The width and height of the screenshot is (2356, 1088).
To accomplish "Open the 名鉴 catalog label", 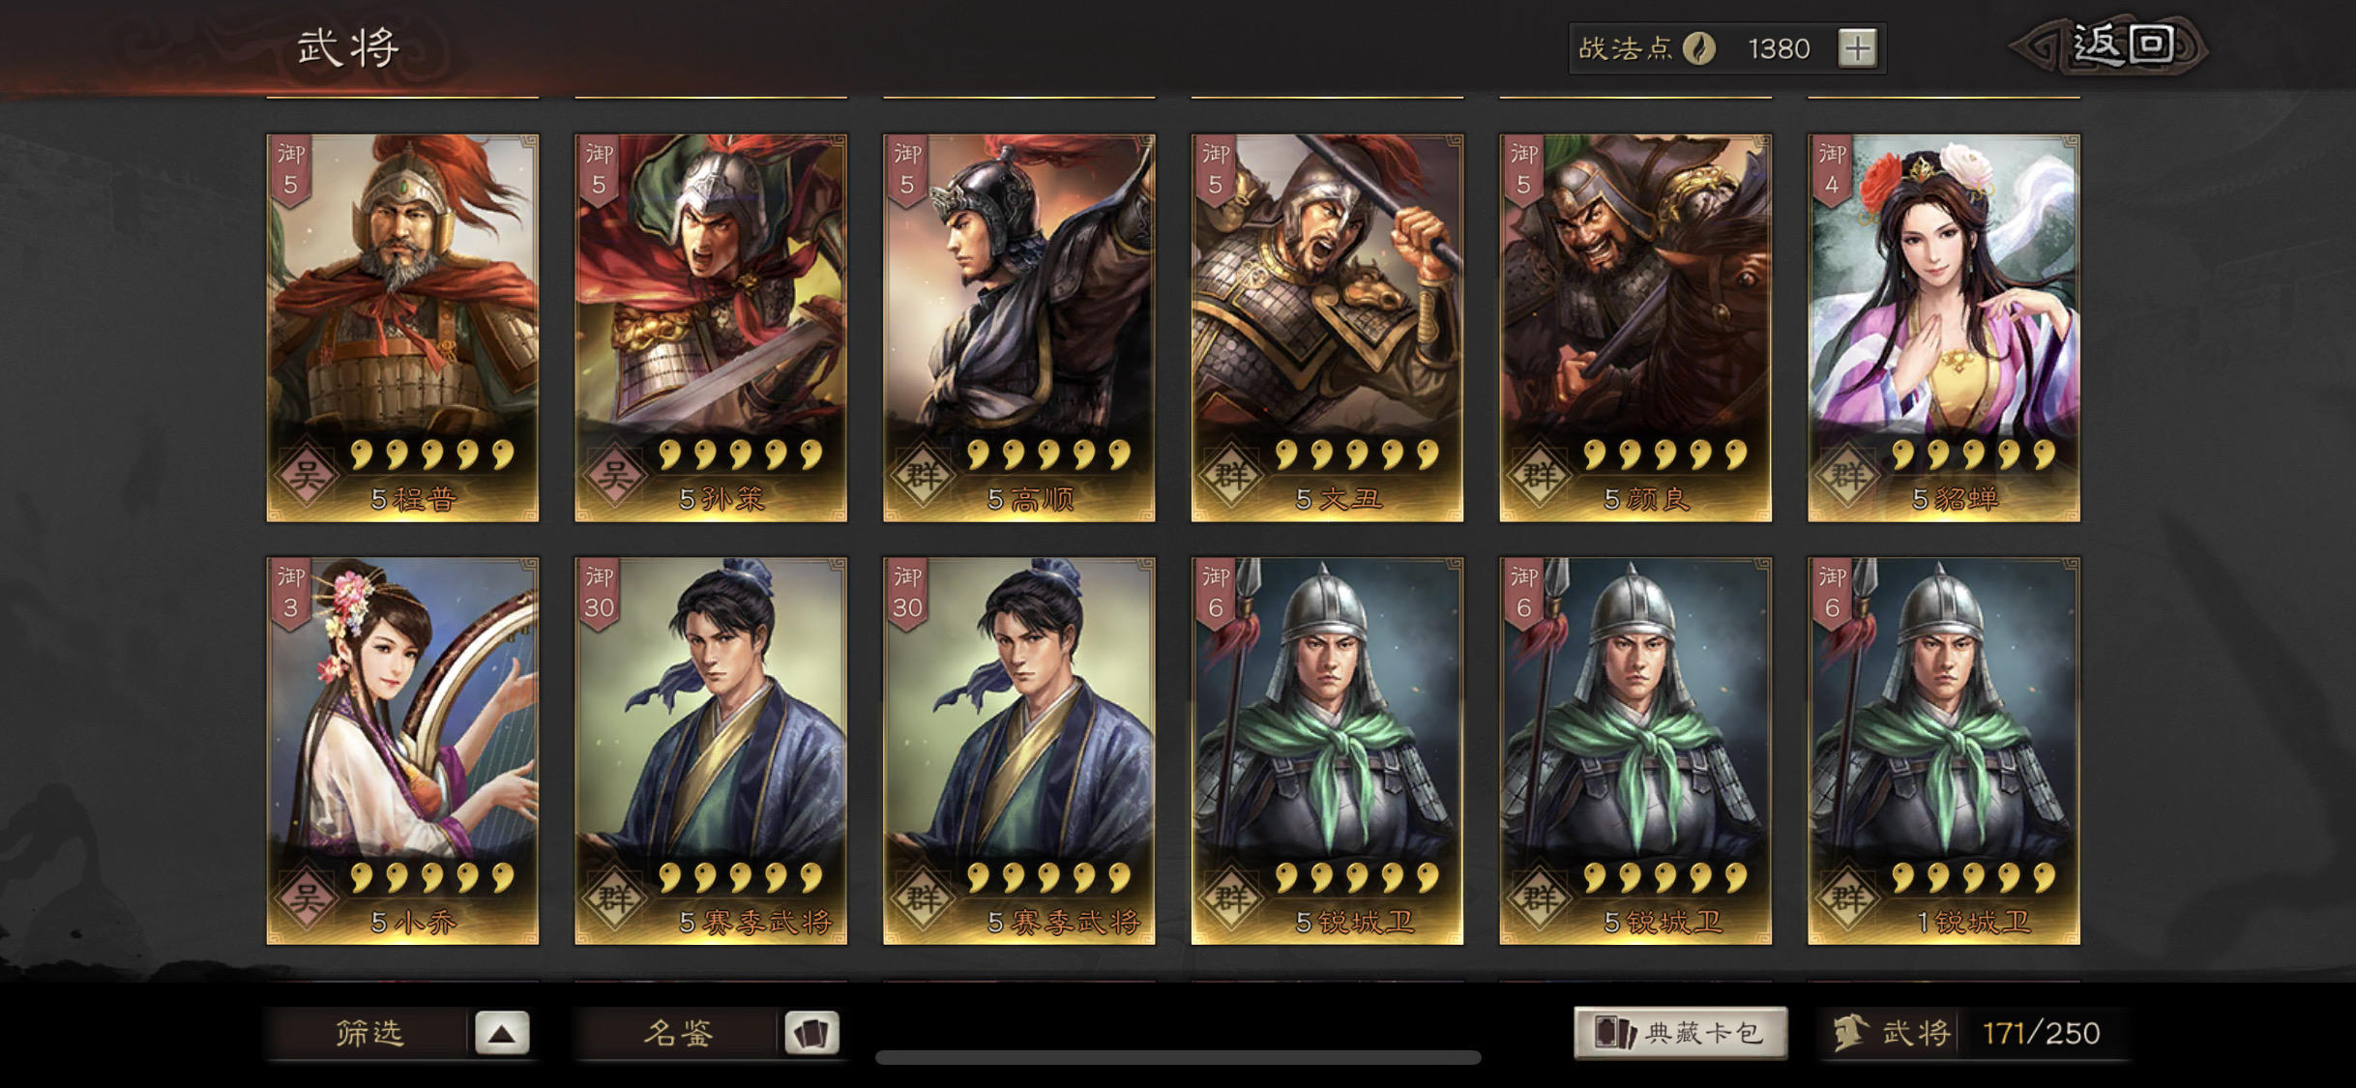I will (x=678, y=1033).
